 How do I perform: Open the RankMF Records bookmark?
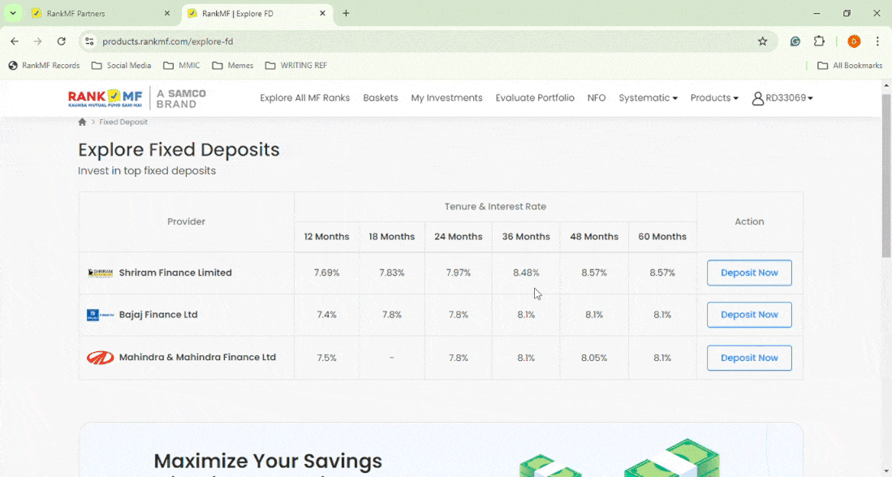tap(45, 66)
